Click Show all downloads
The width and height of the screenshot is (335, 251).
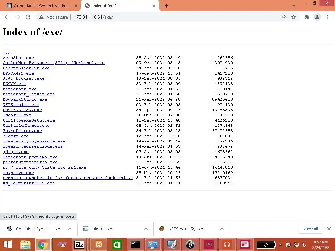click(x=310, y=228)
